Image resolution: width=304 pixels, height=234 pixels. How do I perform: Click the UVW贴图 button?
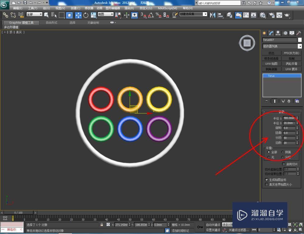(271, 64)
